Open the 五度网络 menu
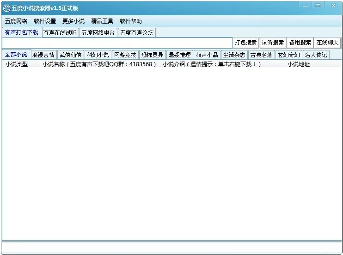The height and width of the screenshot is (255, 343). tap(16, 21)
